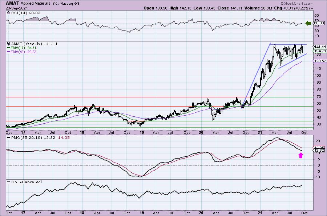Click year 21 on bottom time axis
Viewport: 327px width, 216px height.
260,213
